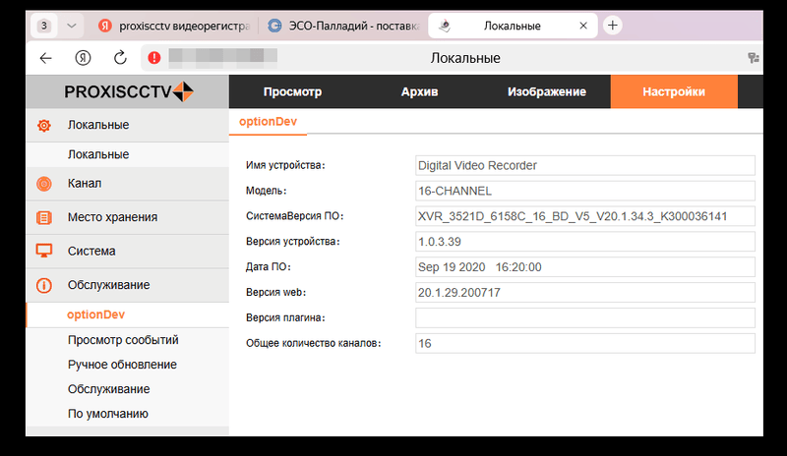Click the СистемаВерсия ПО field
787x456 pixels.
[x=585, y=216]
